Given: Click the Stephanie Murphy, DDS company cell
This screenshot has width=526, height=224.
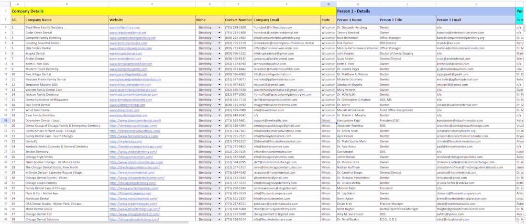Looking at the screenshot, I should click(x=66, y=85).
